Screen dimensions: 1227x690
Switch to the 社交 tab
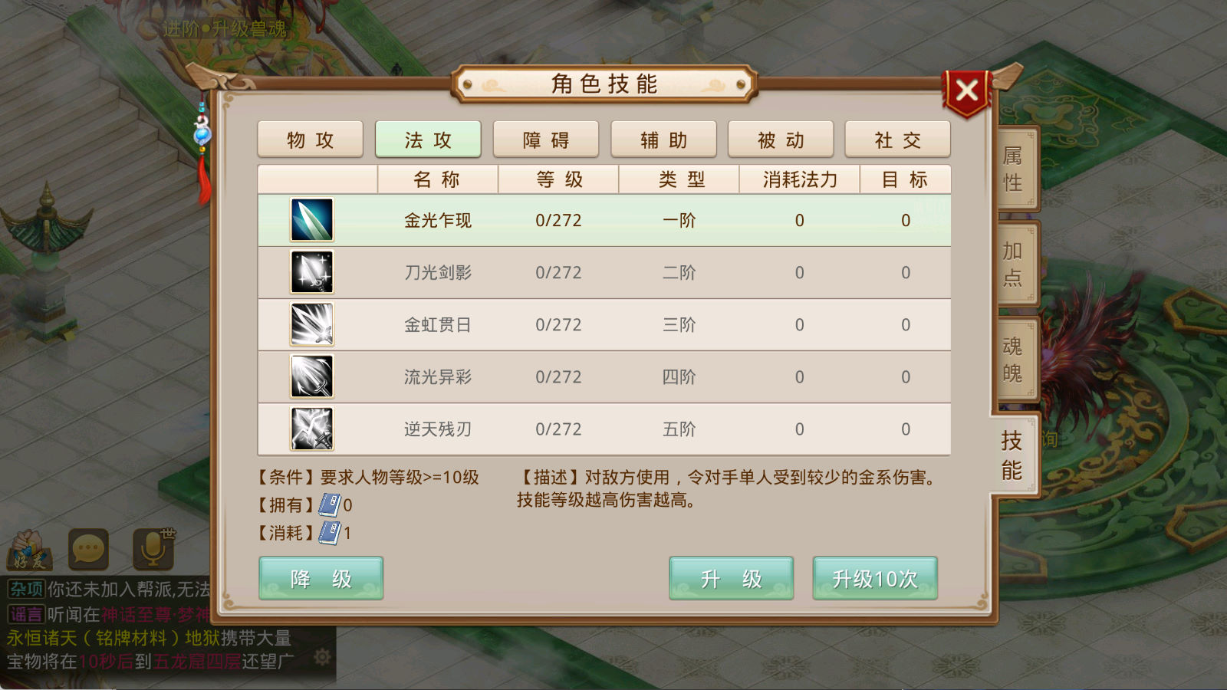(x=898, y=140)
